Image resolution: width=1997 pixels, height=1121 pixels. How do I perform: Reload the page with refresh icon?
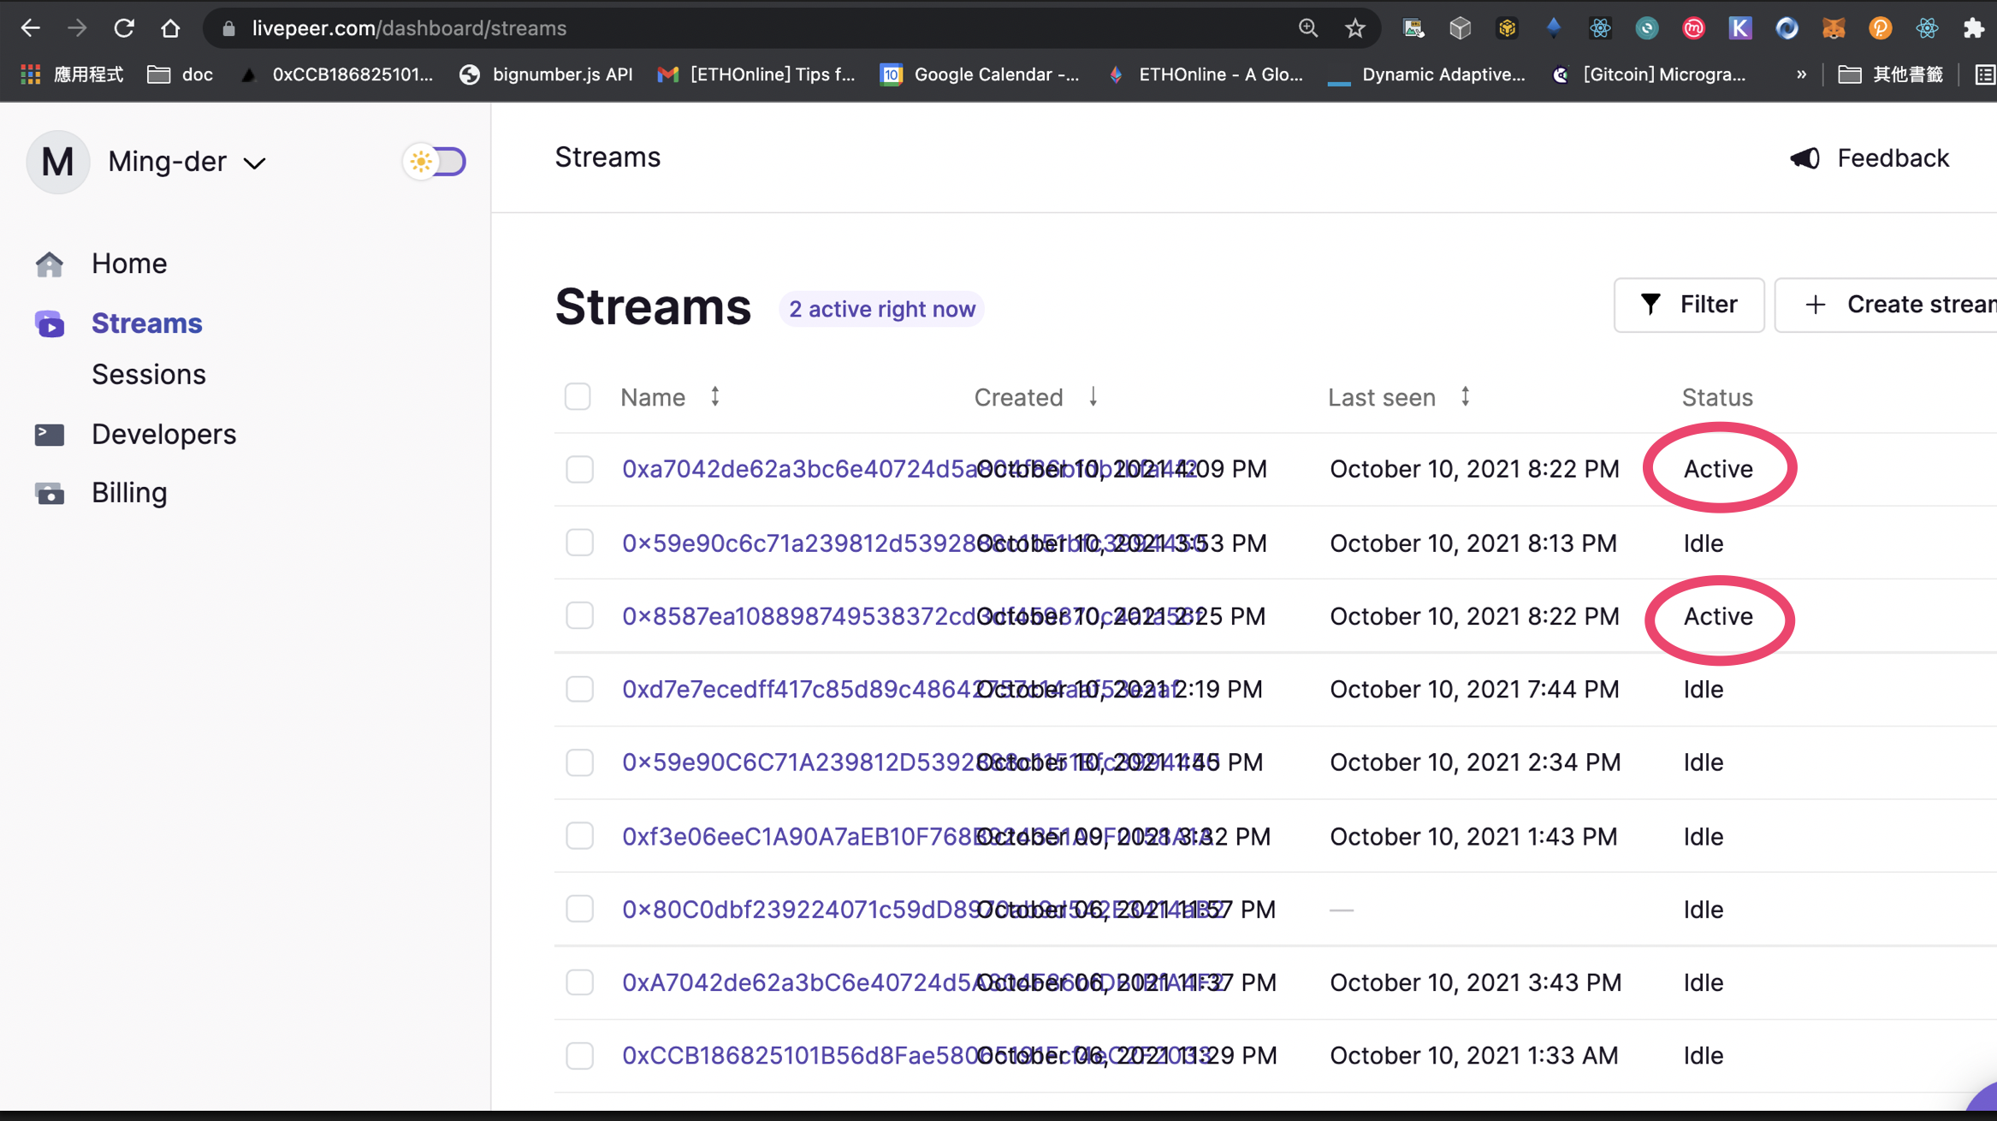click(x=124, y=28)
